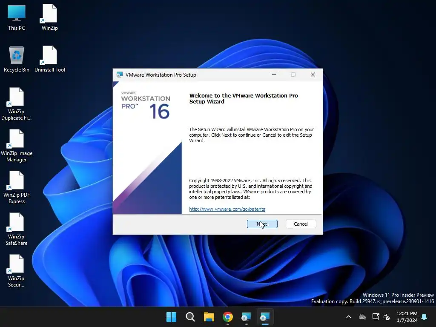This screenshot has height=327, width=436.
Task: Open the network status tray icon
Action: click(x=376, y=317)
